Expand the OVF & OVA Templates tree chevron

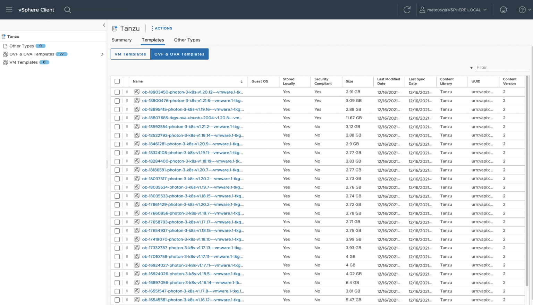click(102, 54)
